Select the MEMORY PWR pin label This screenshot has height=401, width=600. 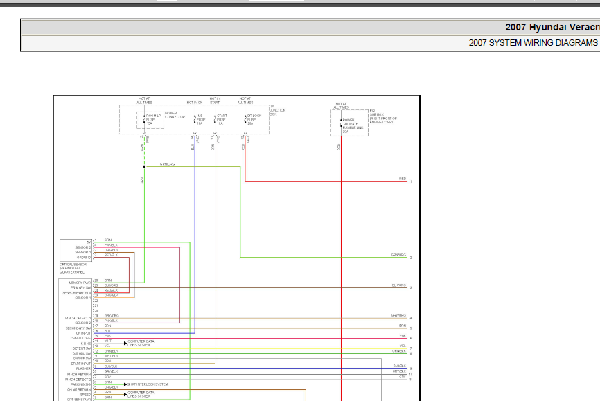click(x=80, y=283)
